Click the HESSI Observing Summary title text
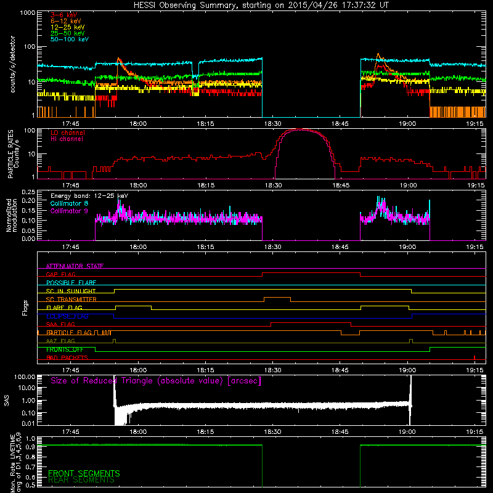The image size is (493, 493). [261, 6]
